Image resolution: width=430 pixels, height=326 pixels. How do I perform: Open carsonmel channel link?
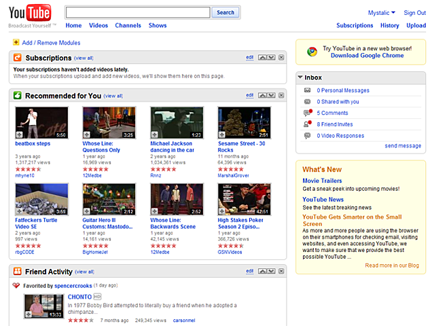click(183, 321)
